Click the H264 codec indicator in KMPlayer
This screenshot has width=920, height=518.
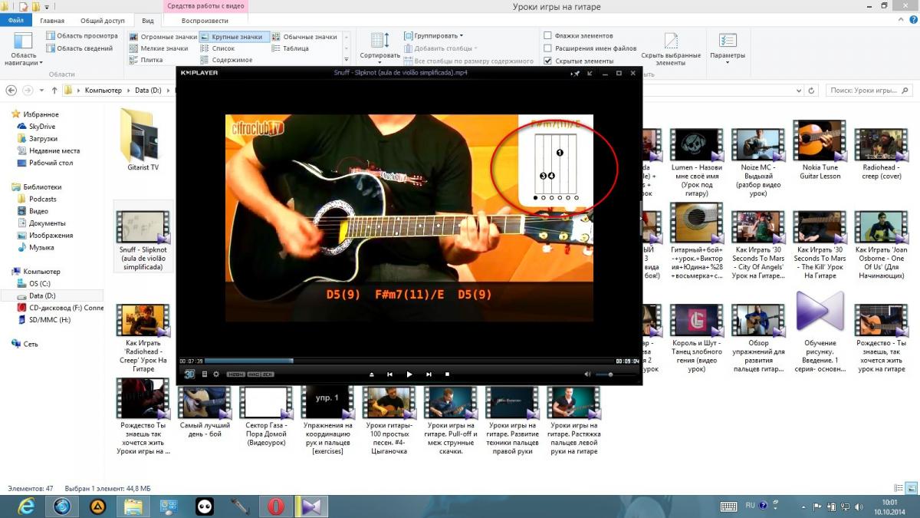pos(235,374)
